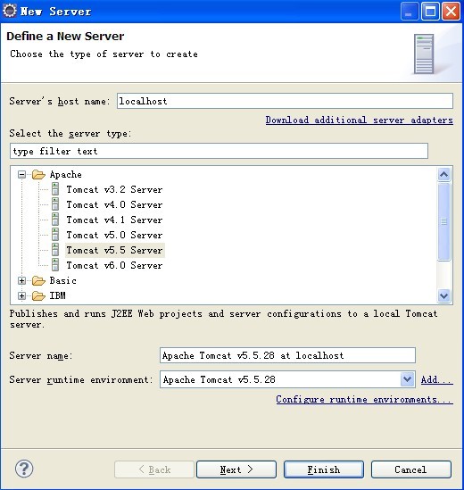Open help with the question mark icon
The image size is (464, 490).
point(24,469)
